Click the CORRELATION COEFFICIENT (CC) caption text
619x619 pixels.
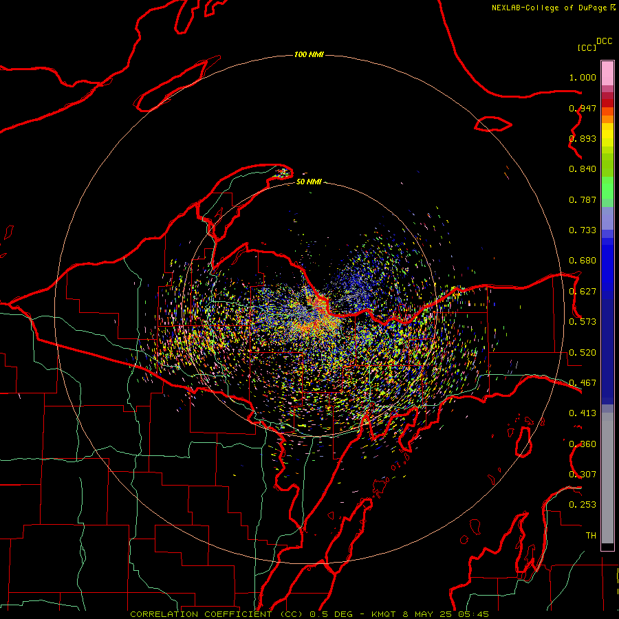click(x=217, y=614)
